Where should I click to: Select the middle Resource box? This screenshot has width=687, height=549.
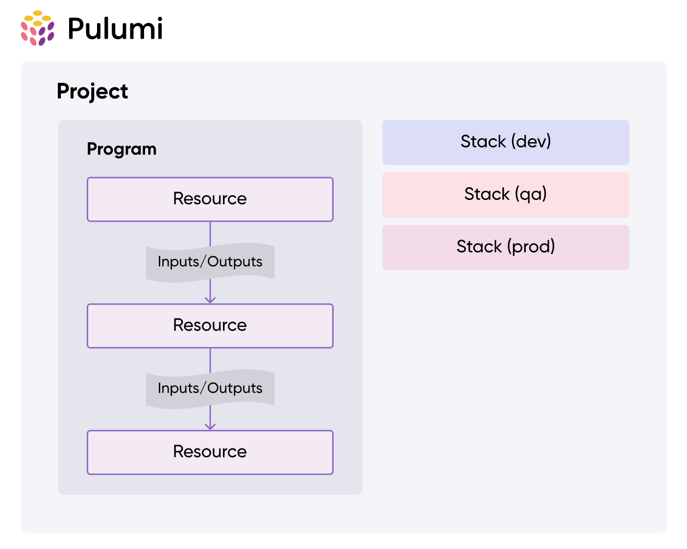pos(210,325)
